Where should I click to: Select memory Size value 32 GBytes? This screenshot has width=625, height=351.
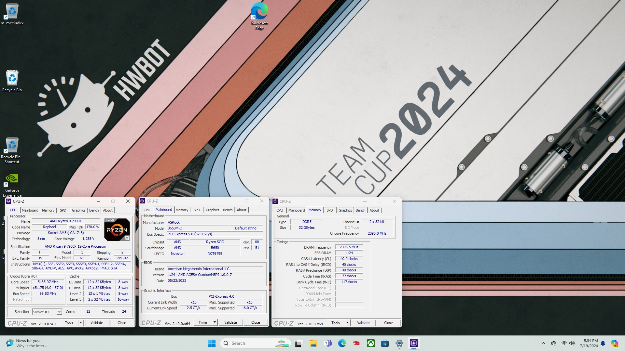[x=307, y=227]
